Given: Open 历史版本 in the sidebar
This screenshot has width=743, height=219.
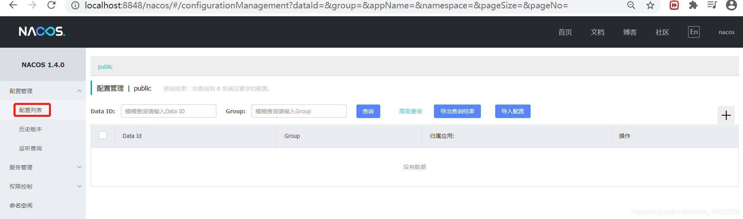Looking at the screenshot, I should 31,129.
